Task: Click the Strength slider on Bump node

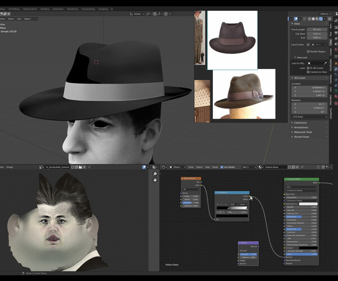Action: click(248, 255)
